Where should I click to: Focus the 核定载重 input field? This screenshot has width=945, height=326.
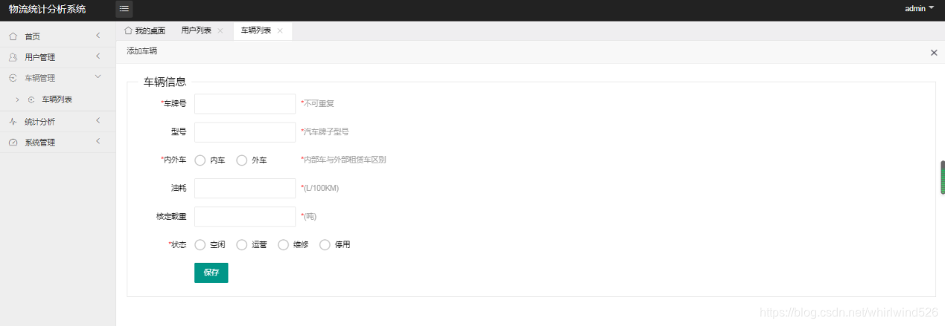(245, 216)
